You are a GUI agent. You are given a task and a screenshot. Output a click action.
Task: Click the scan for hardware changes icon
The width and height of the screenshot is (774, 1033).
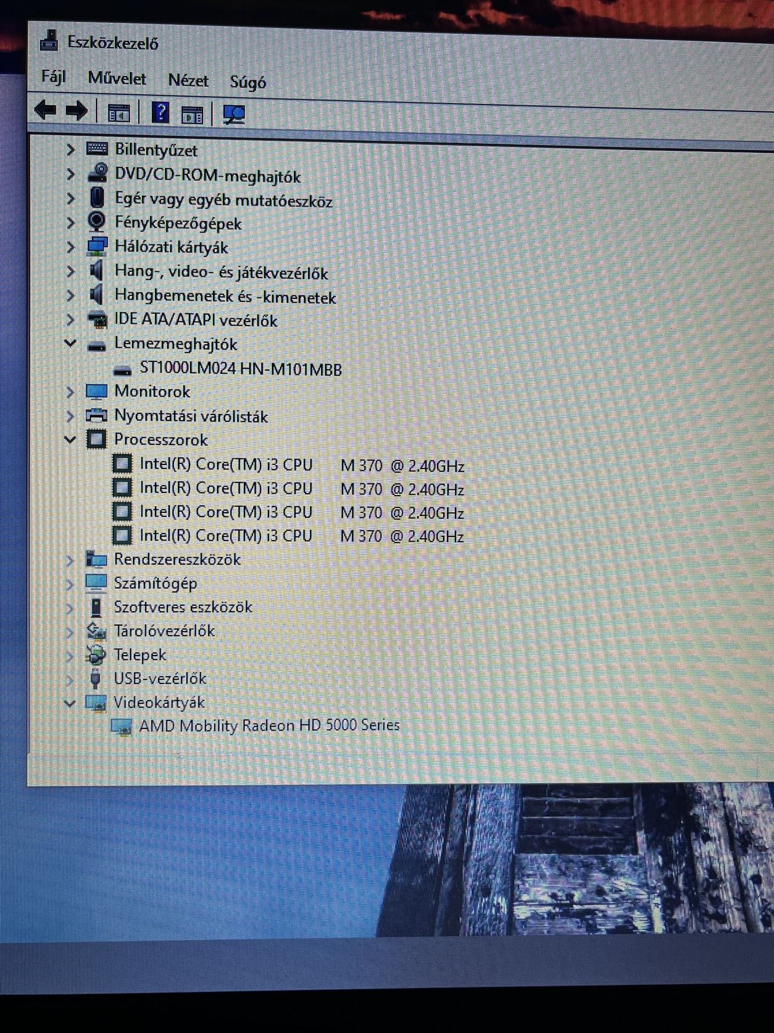tap(234, 114)
